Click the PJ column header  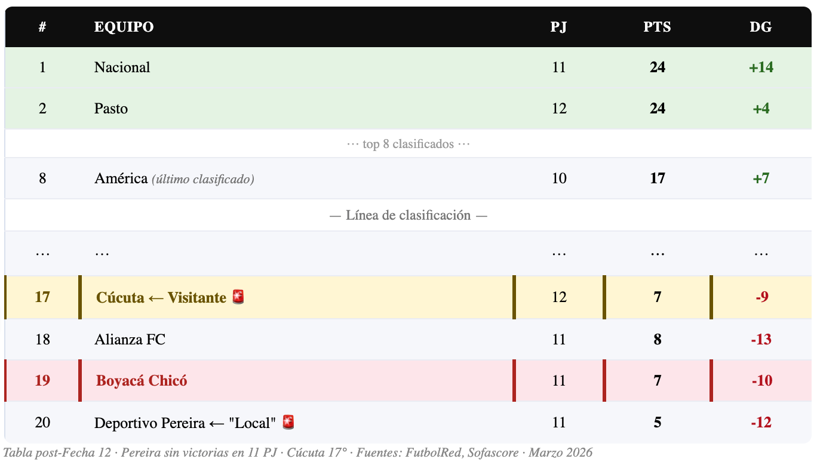point(559,27)
